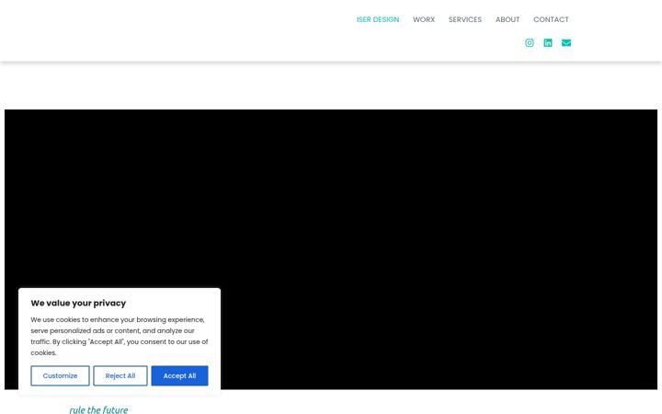This screenshot has width=662, height=414.
Task: Click Customize in cookie banner
Action: (x=60, y=375)
